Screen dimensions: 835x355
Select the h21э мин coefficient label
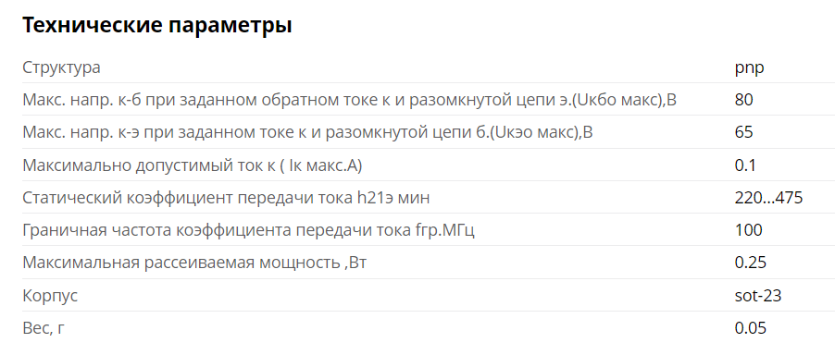click(226, 198)
